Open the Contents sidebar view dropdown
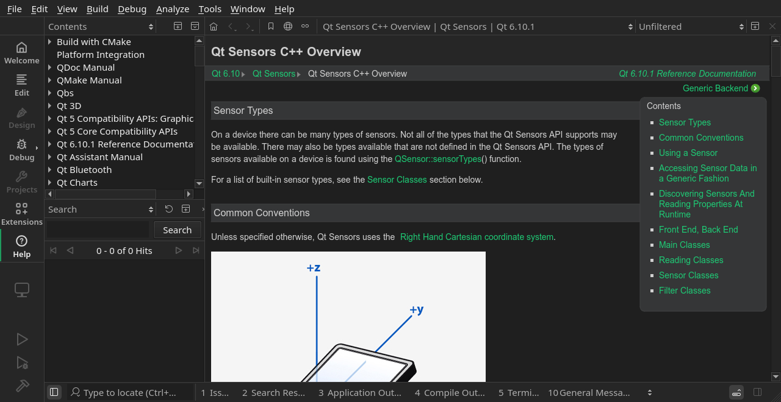 coord(101,26)
